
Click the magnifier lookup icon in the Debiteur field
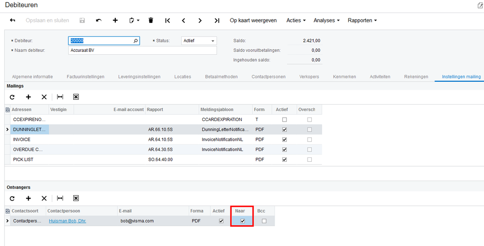[x=135, y=41]
